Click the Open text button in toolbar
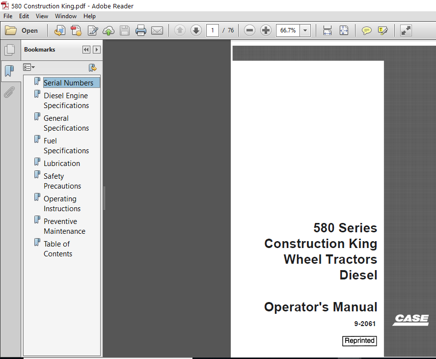436x359 pixels. pos(29,30)
